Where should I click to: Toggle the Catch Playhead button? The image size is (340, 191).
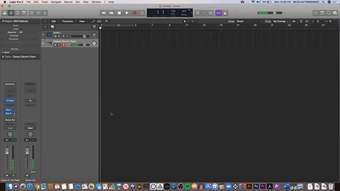106,21
